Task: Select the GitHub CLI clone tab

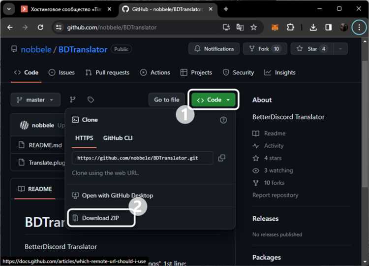Action: point(118,138)
